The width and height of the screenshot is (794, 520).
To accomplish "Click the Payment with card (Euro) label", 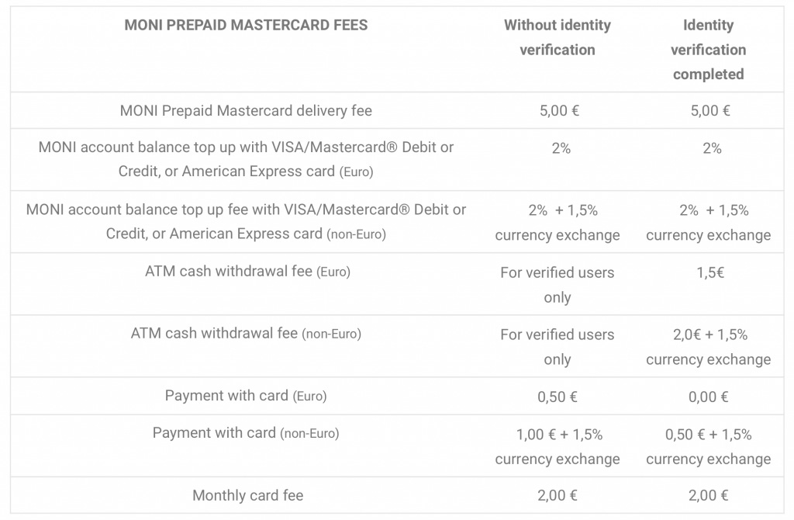I will point(246,395).
